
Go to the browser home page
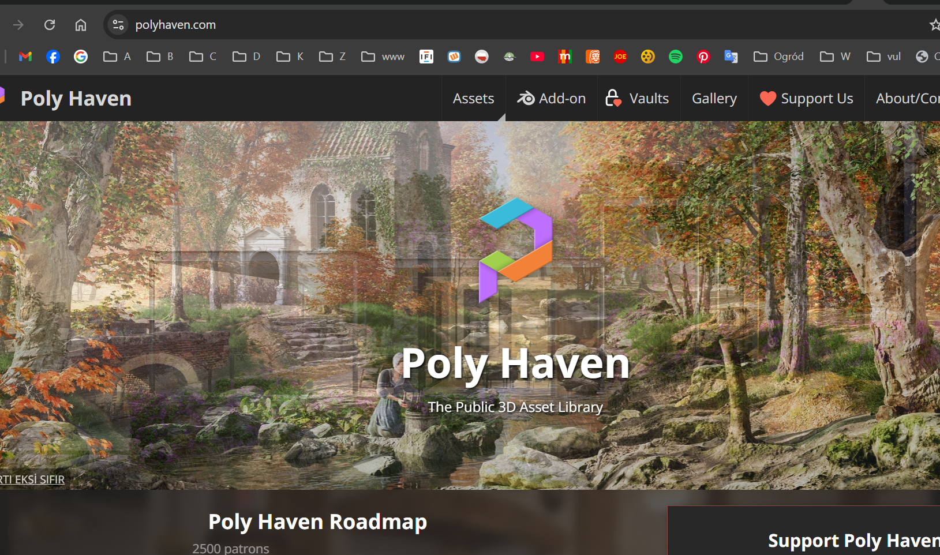tap(81, 25)
